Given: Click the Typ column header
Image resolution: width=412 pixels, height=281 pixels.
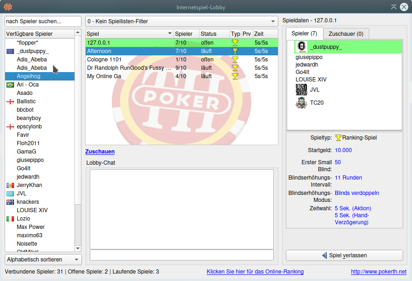Looking at the screenshot, I should [236, 34].
